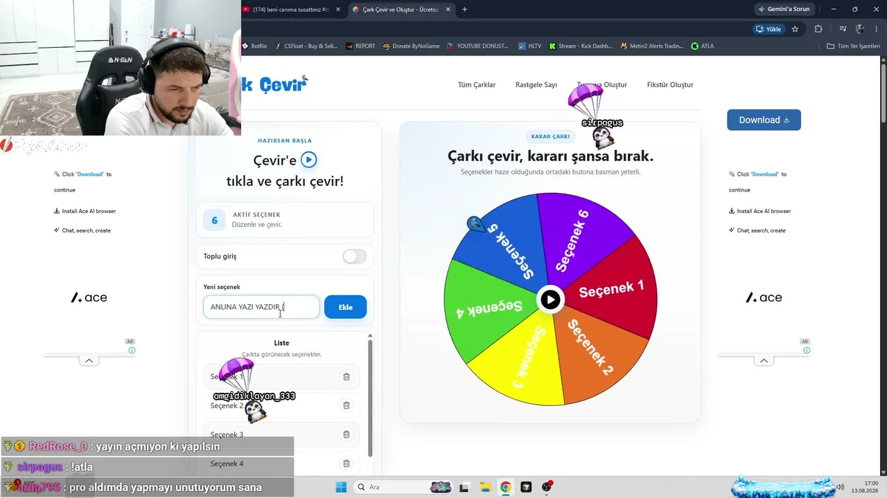
Task: Click the taskbar volume speaker icon
Action: 841,487
